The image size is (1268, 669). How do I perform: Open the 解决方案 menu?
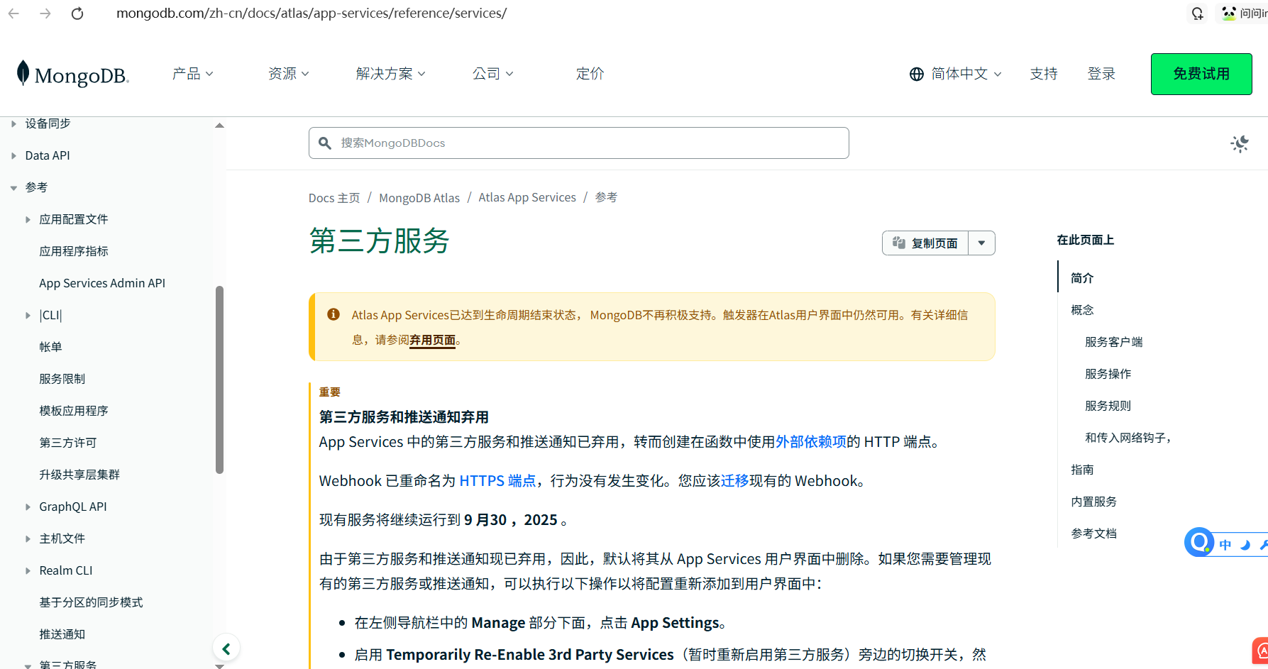tap(390, 73)
